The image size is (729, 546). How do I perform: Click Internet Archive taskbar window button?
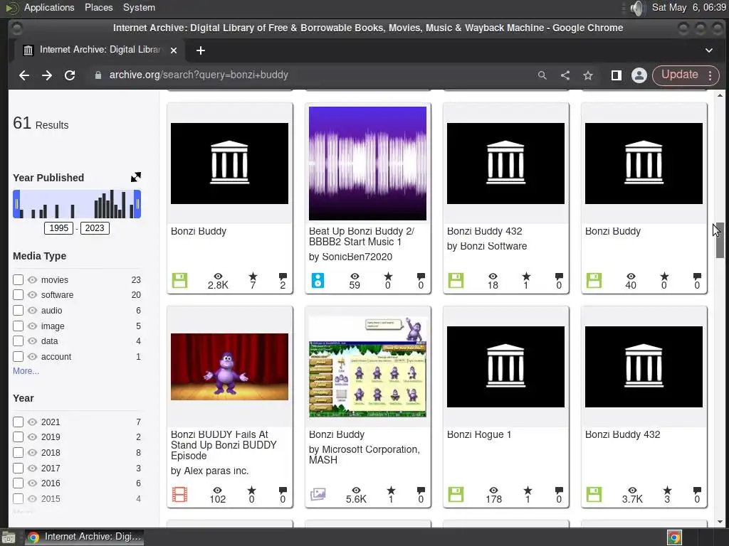pyautogui.click(x=84, y=537)
